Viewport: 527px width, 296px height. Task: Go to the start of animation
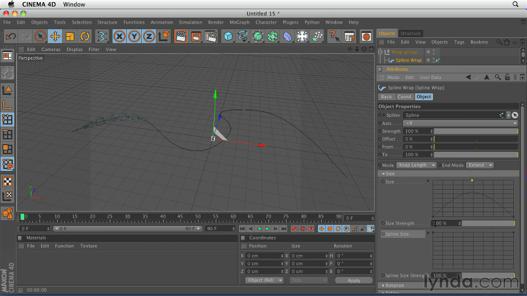242,229
